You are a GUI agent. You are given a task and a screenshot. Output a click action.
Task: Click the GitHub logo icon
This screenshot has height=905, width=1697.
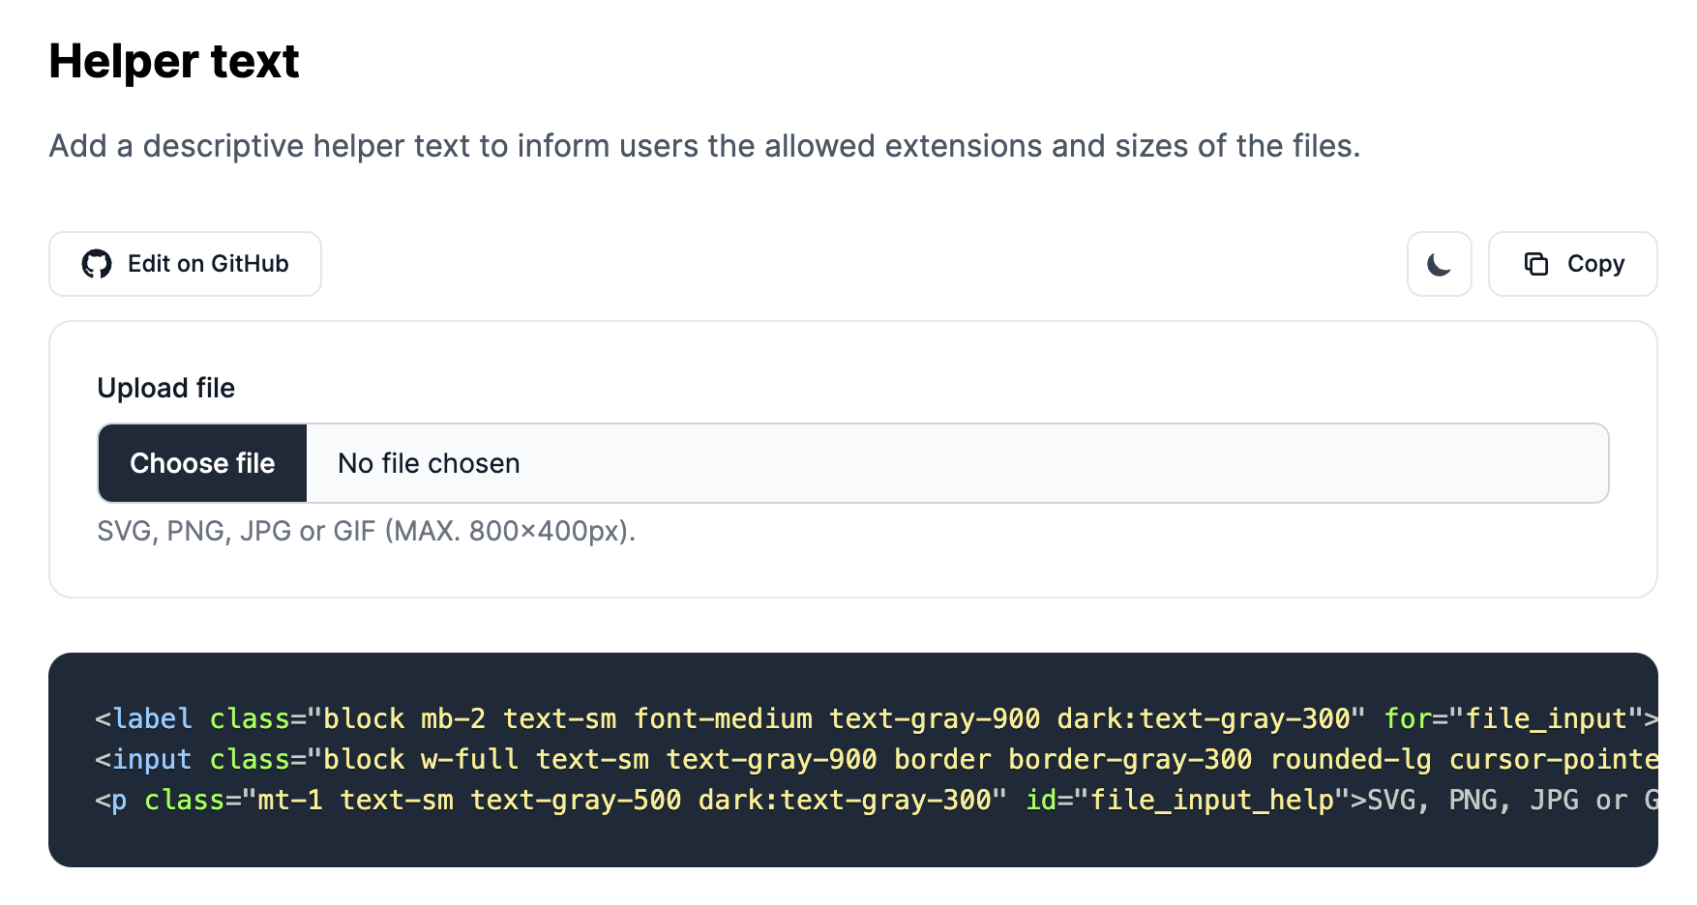(x=97, y=264)
